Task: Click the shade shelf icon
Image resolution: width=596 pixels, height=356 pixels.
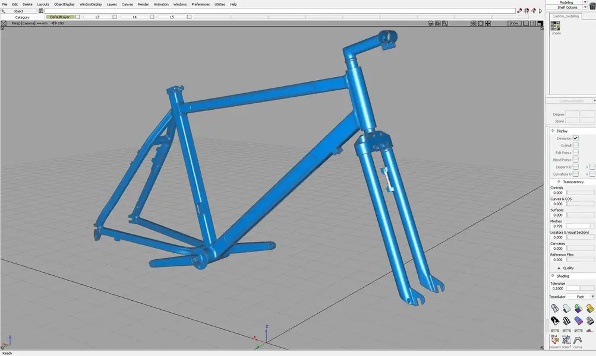Action: [x=556, y=26]
